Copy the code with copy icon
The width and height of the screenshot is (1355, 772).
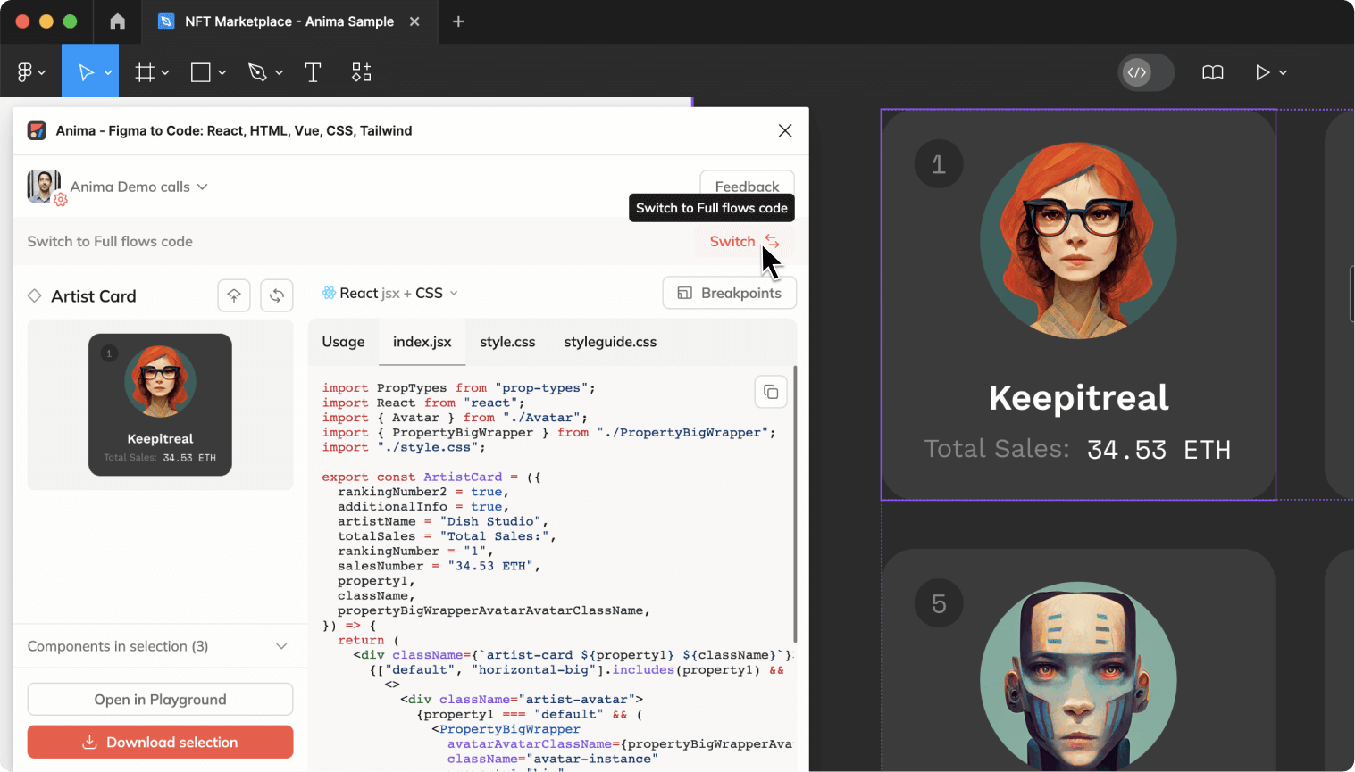click(x=771, y=392)
